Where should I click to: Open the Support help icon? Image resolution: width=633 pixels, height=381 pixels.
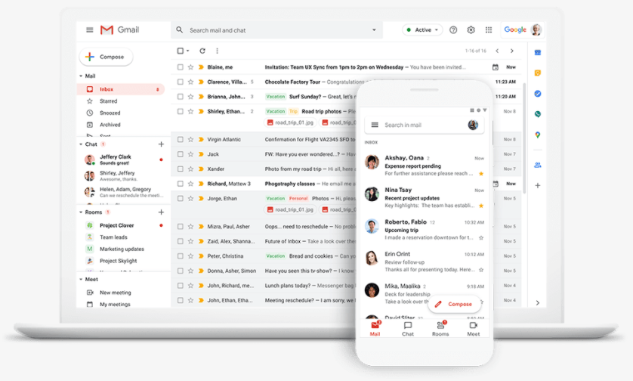(453, 30)
